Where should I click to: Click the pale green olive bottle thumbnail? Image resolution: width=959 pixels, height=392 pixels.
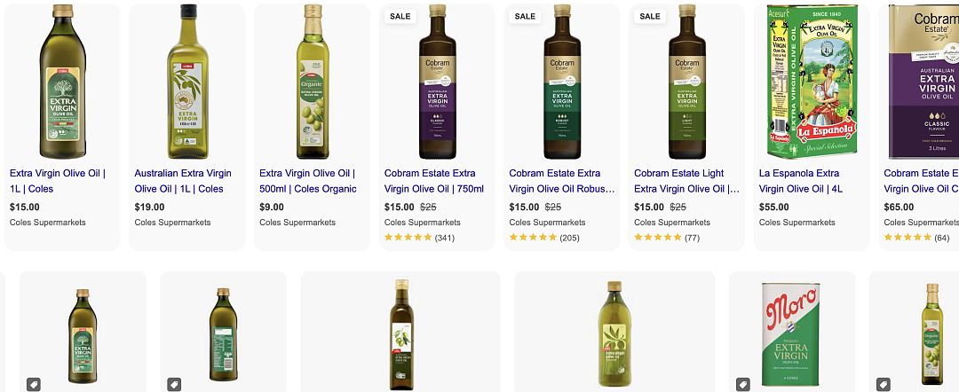click(x=614, y=333)
